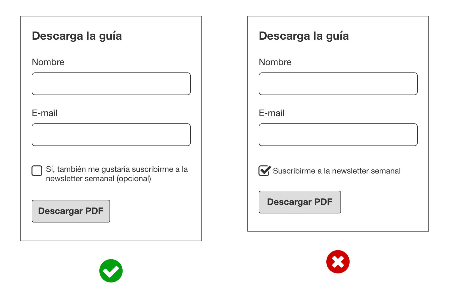This screenshot has height=304, width=450.
Task: Focus the Nombre input in the right form
Action: pyautogui.click(x=338, y=84)
